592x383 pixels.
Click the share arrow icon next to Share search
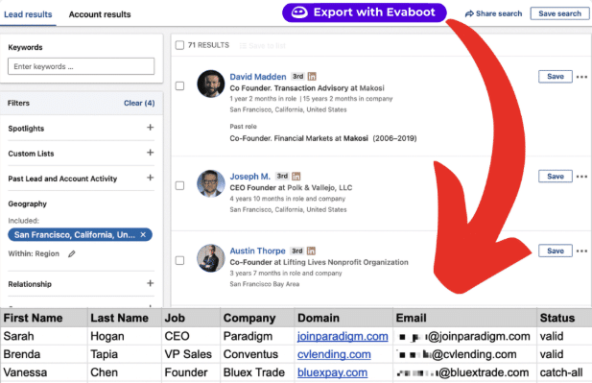469,14
